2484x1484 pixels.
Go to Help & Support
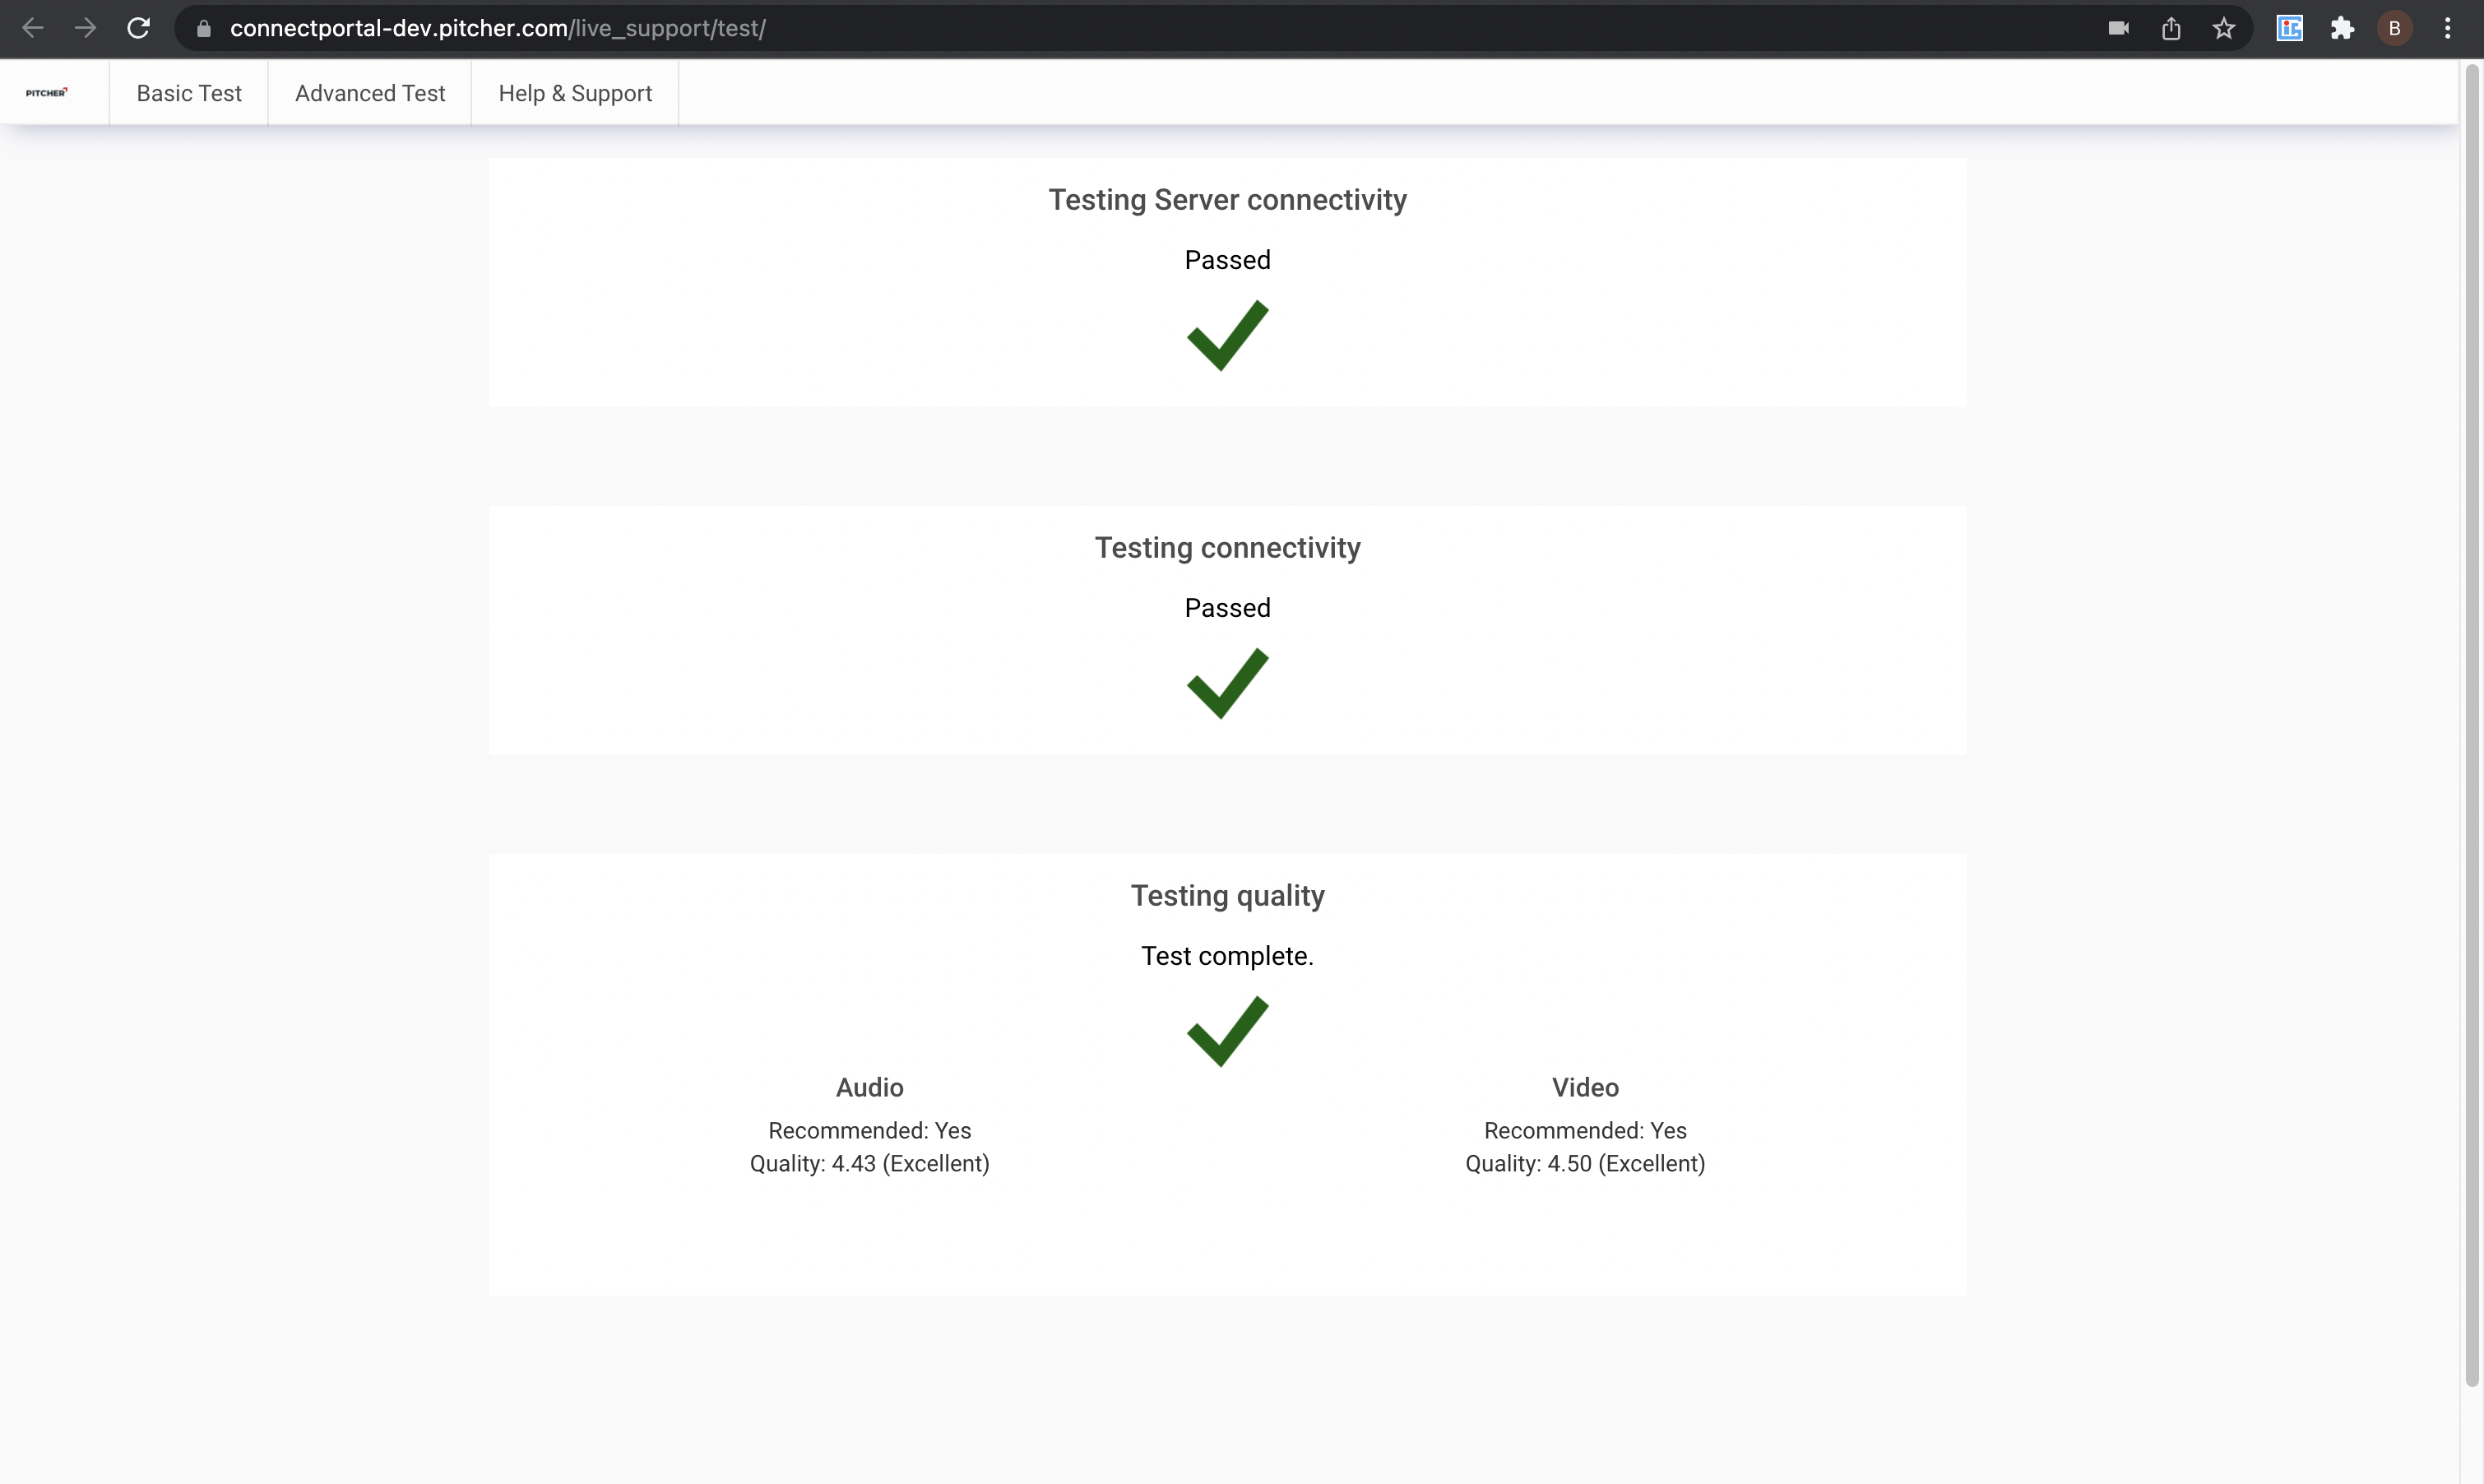pos(575,93)
